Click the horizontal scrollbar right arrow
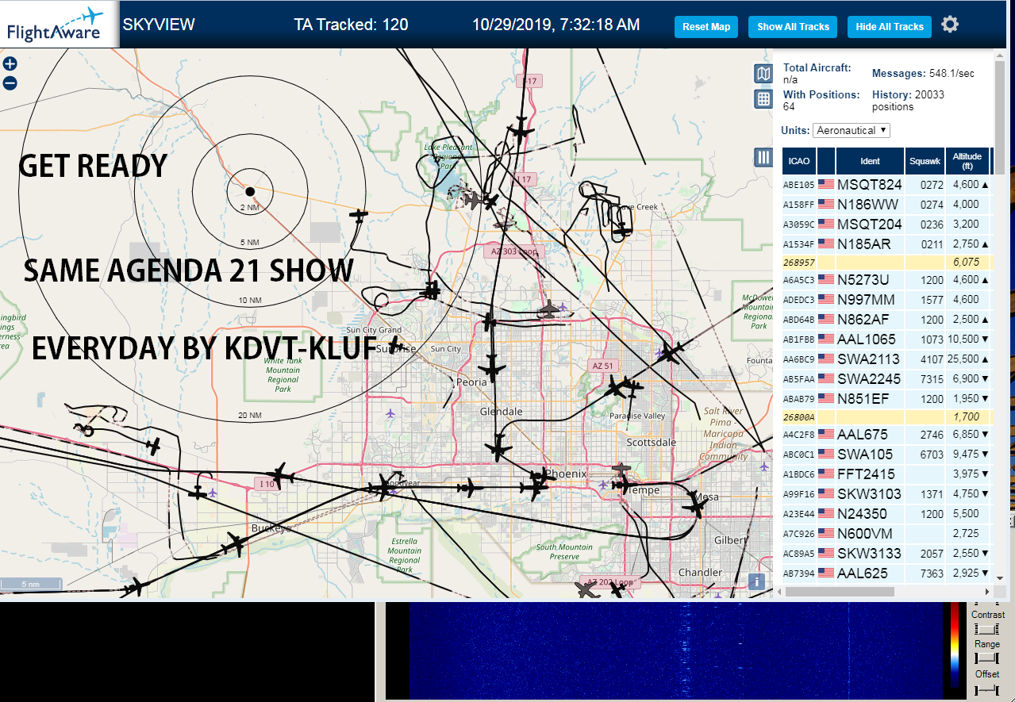The image size is (1015, 702). tap(987, 592)
